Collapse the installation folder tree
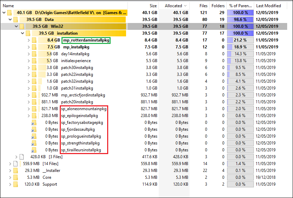Viewport: 293px width, 198px height. click(x=22, y=33)
